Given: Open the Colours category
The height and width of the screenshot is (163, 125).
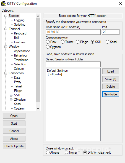Looking at the screenshot, I should tap(19, 69).
